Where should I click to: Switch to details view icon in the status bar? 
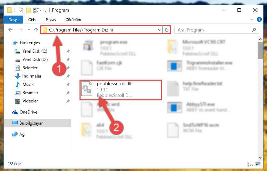tap(250, 164)
